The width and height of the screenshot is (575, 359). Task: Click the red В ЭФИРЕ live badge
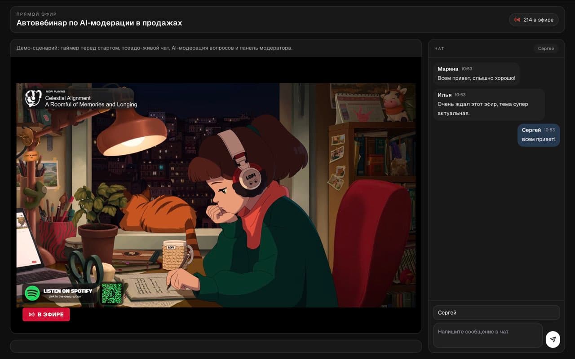[46, 315]
